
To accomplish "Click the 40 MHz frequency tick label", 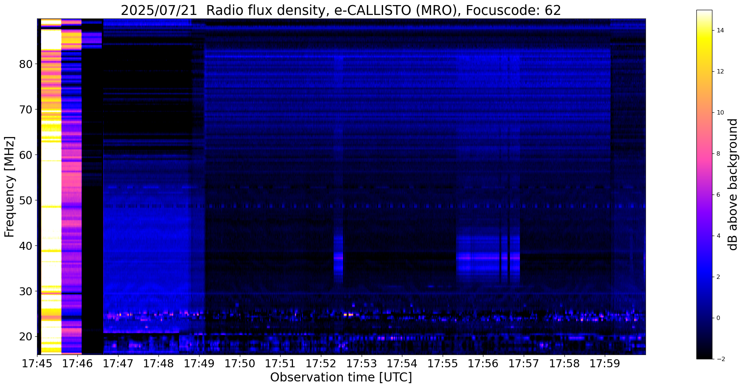I will (x=25, y=246).
